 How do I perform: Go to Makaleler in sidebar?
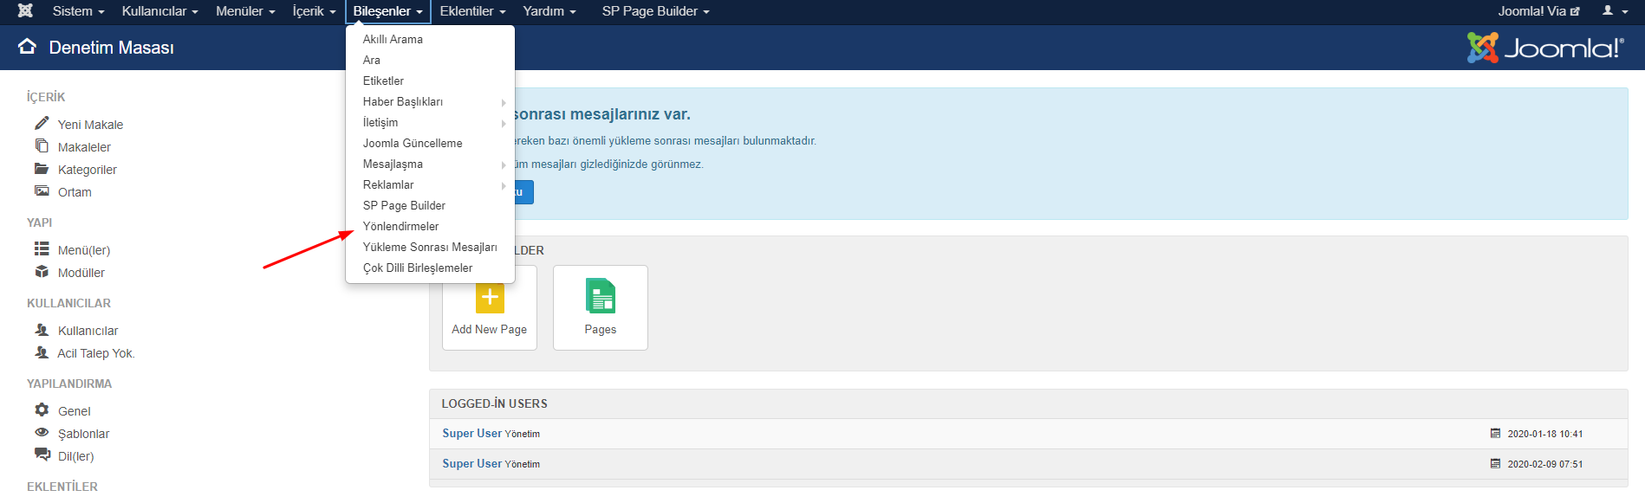click(x=84, y=147)
